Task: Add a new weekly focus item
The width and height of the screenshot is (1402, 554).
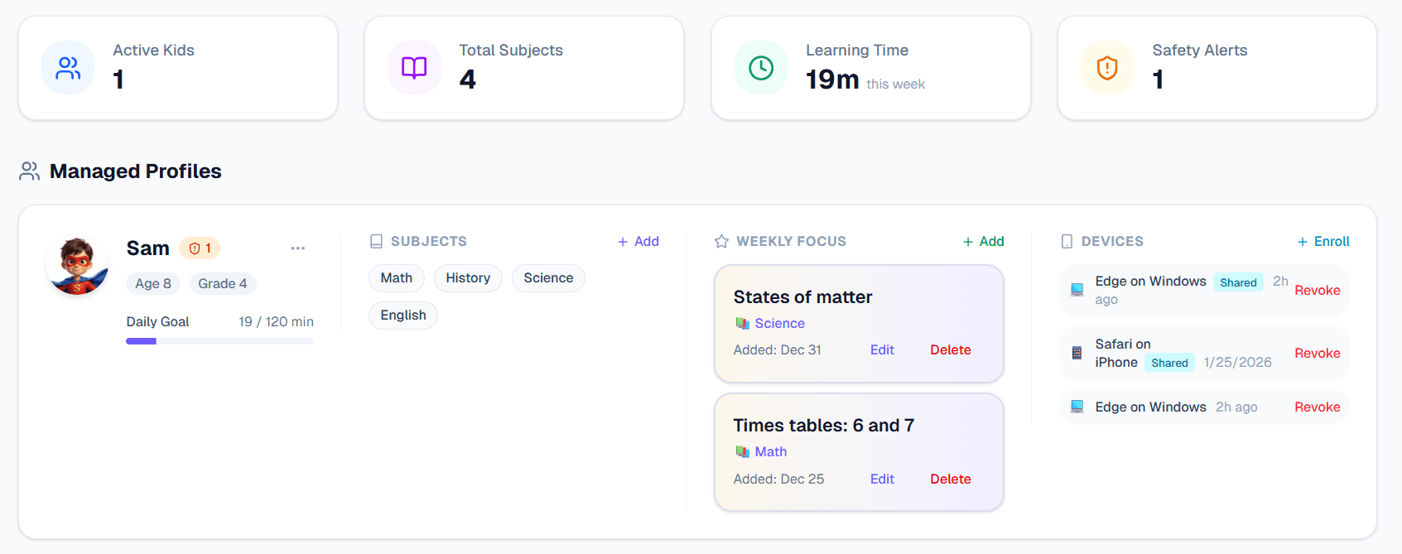Action: (983, 242)
